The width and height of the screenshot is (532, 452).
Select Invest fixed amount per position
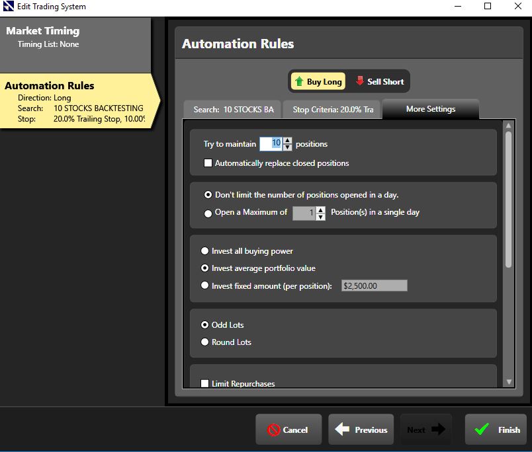[x=204, y=286]
